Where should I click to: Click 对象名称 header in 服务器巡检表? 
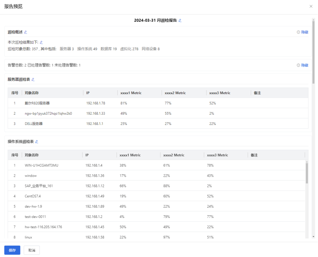pos(32,93)
